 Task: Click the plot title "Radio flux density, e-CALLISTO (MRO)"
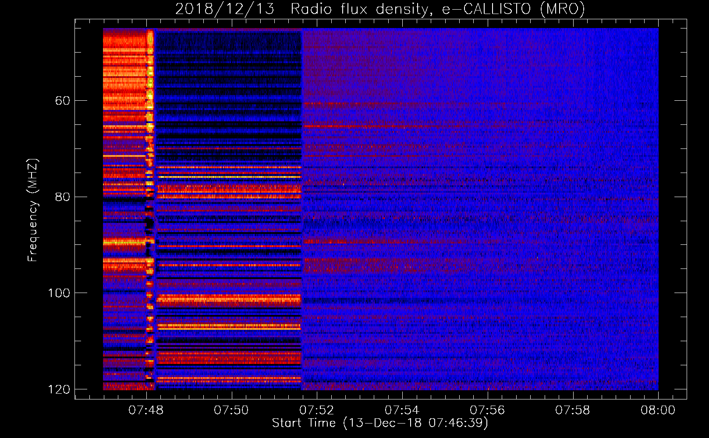pos(438,9)
